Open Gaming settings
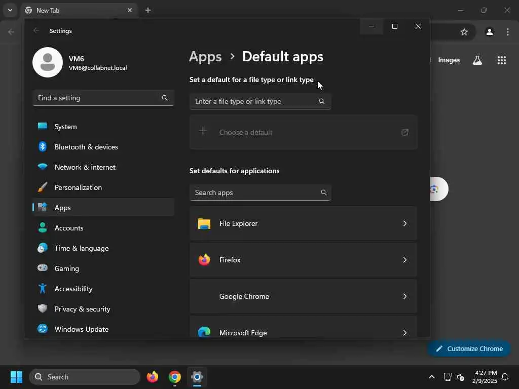This screenshot has width=519, height=389. [x=103, y=268]
